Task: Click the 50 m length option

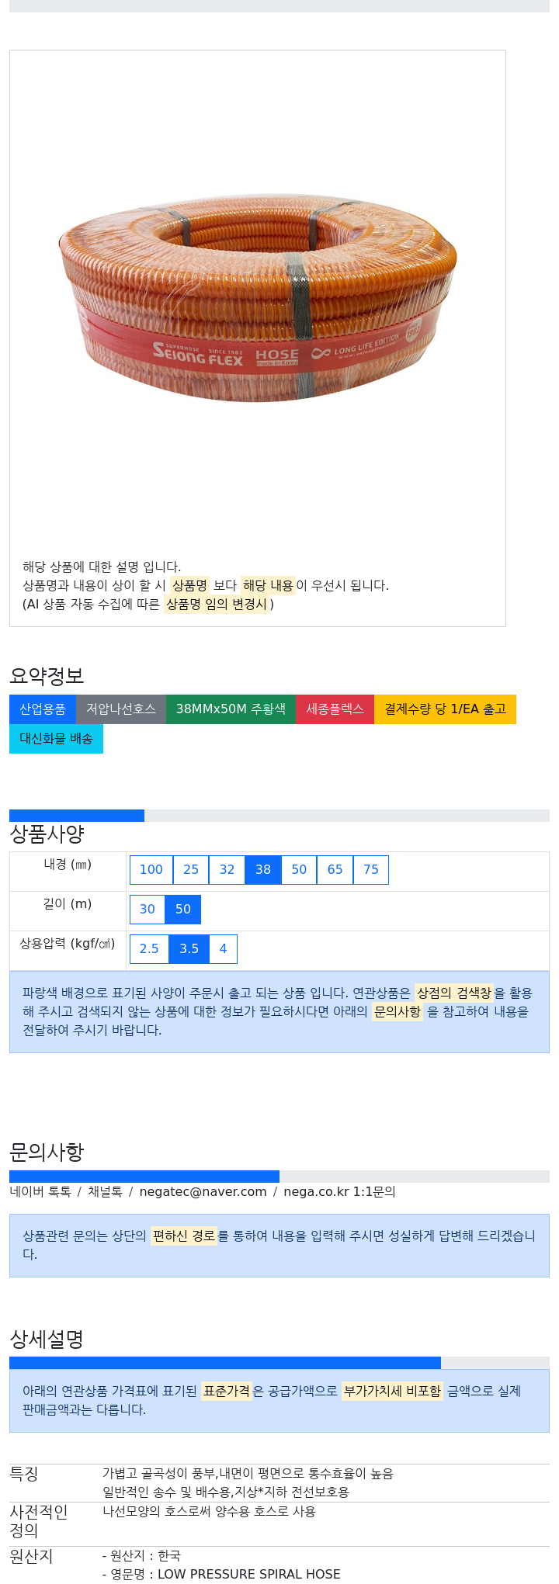Action: (x=183, y=910)
